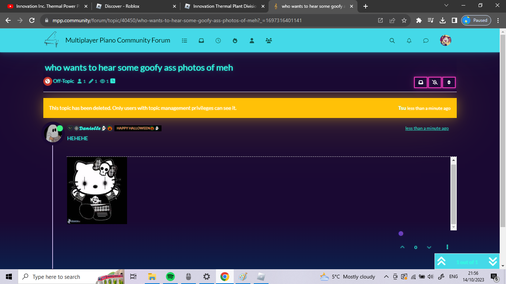Open the Users person icon in header
506x284 pixels.
(252, 41)
